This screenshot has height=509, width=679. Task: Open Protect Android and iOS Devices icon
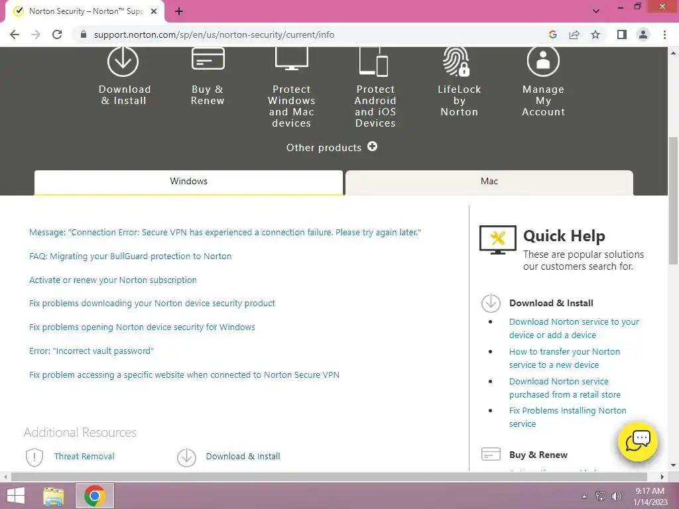tap(374, 62)
